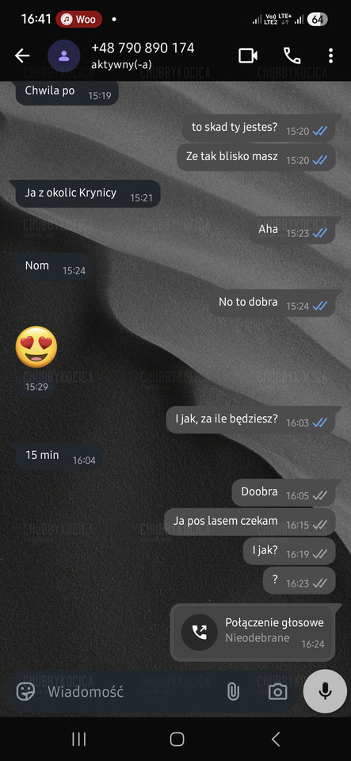Image resolution: width=351 pixels, height=761 pixels.
Task: Start a voice call with the phone icon
Action: (292, 55)
